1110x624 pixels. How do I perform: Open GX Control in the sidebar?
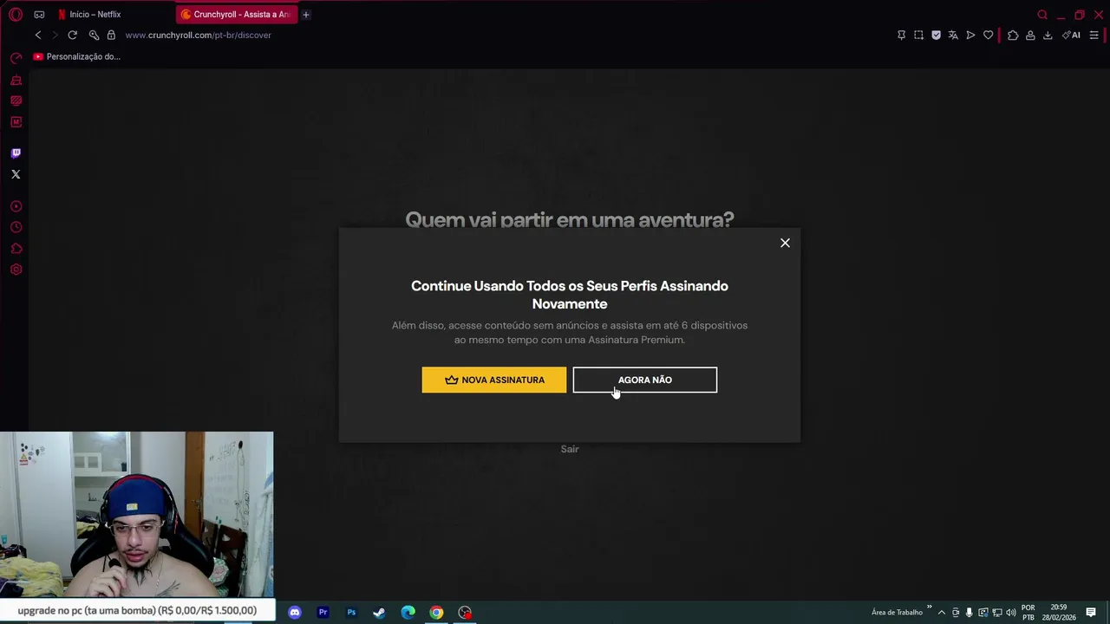pyautogui.click(x=16, y=58)
